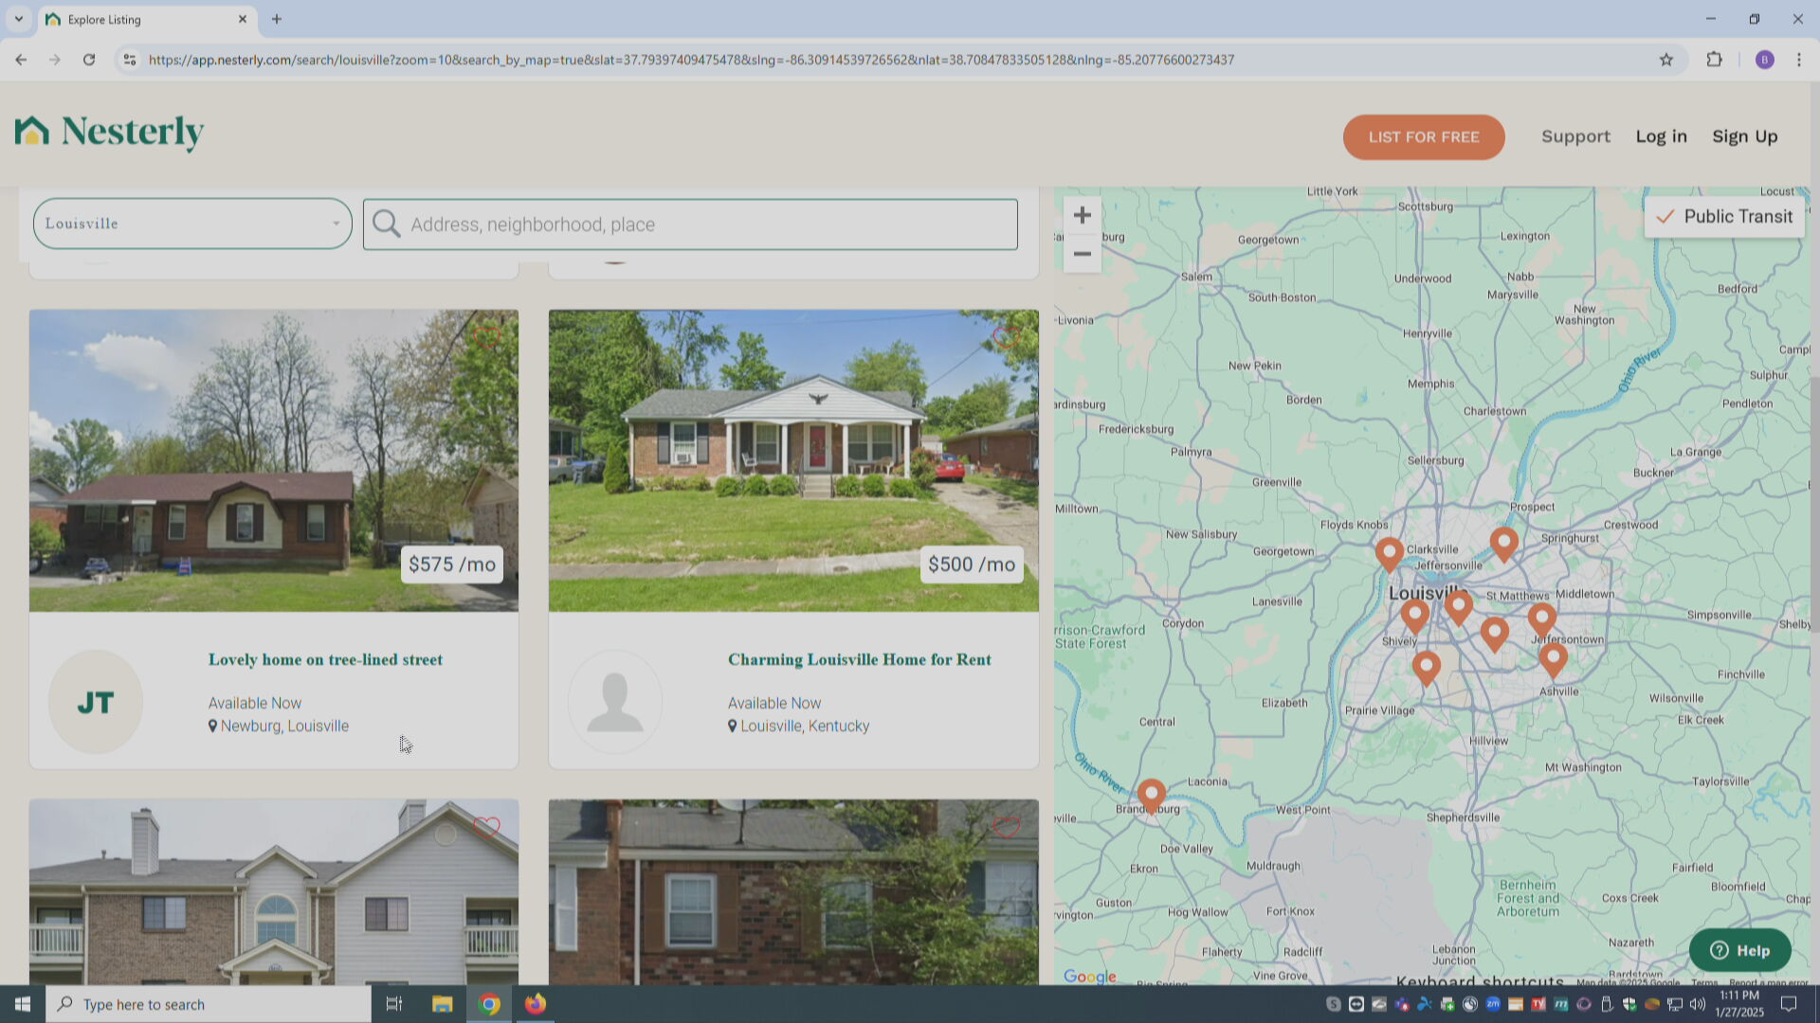Viewport: 1820px width, 1023px height.
Task: Click map pin at Brandenburg
Action: tap(1151, 796)
